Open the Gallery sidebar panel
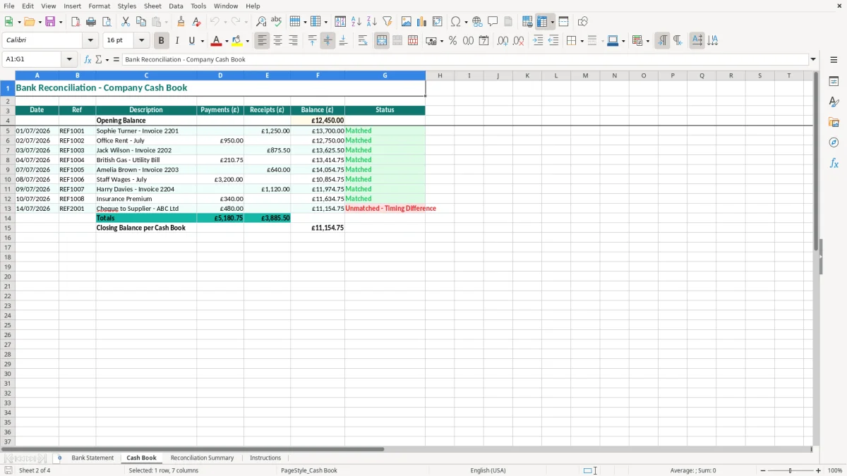The height and width of the screenshot is (476, 847). [834, 123]
